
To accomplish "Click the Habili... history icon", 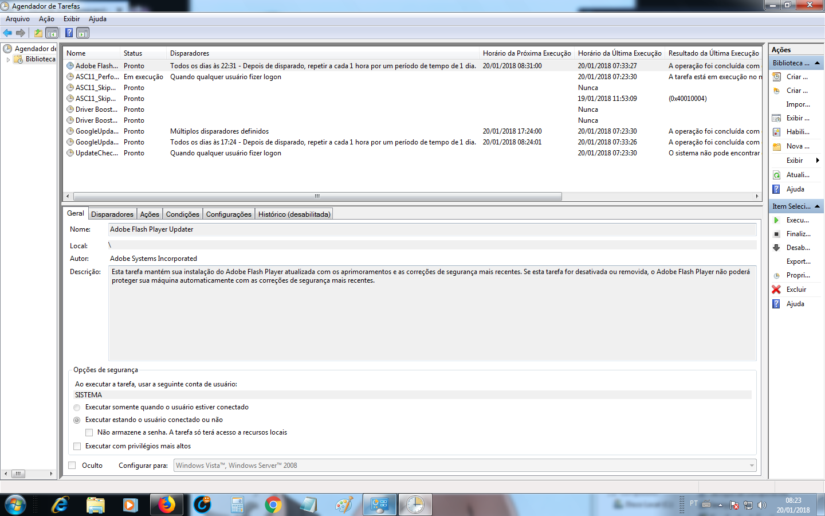I will pos(777,132).
